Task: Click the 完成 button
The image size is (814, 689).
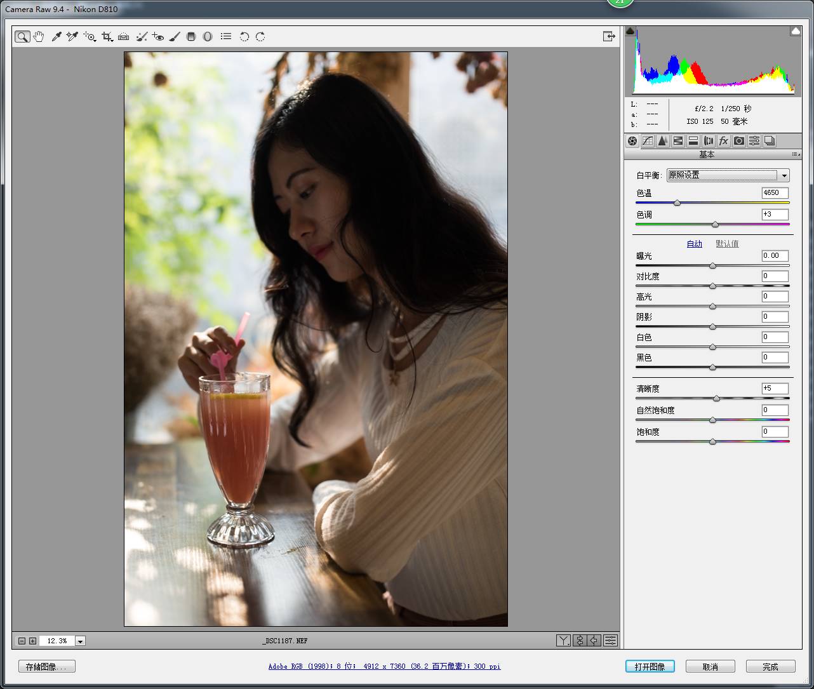Action: [771, 667]
